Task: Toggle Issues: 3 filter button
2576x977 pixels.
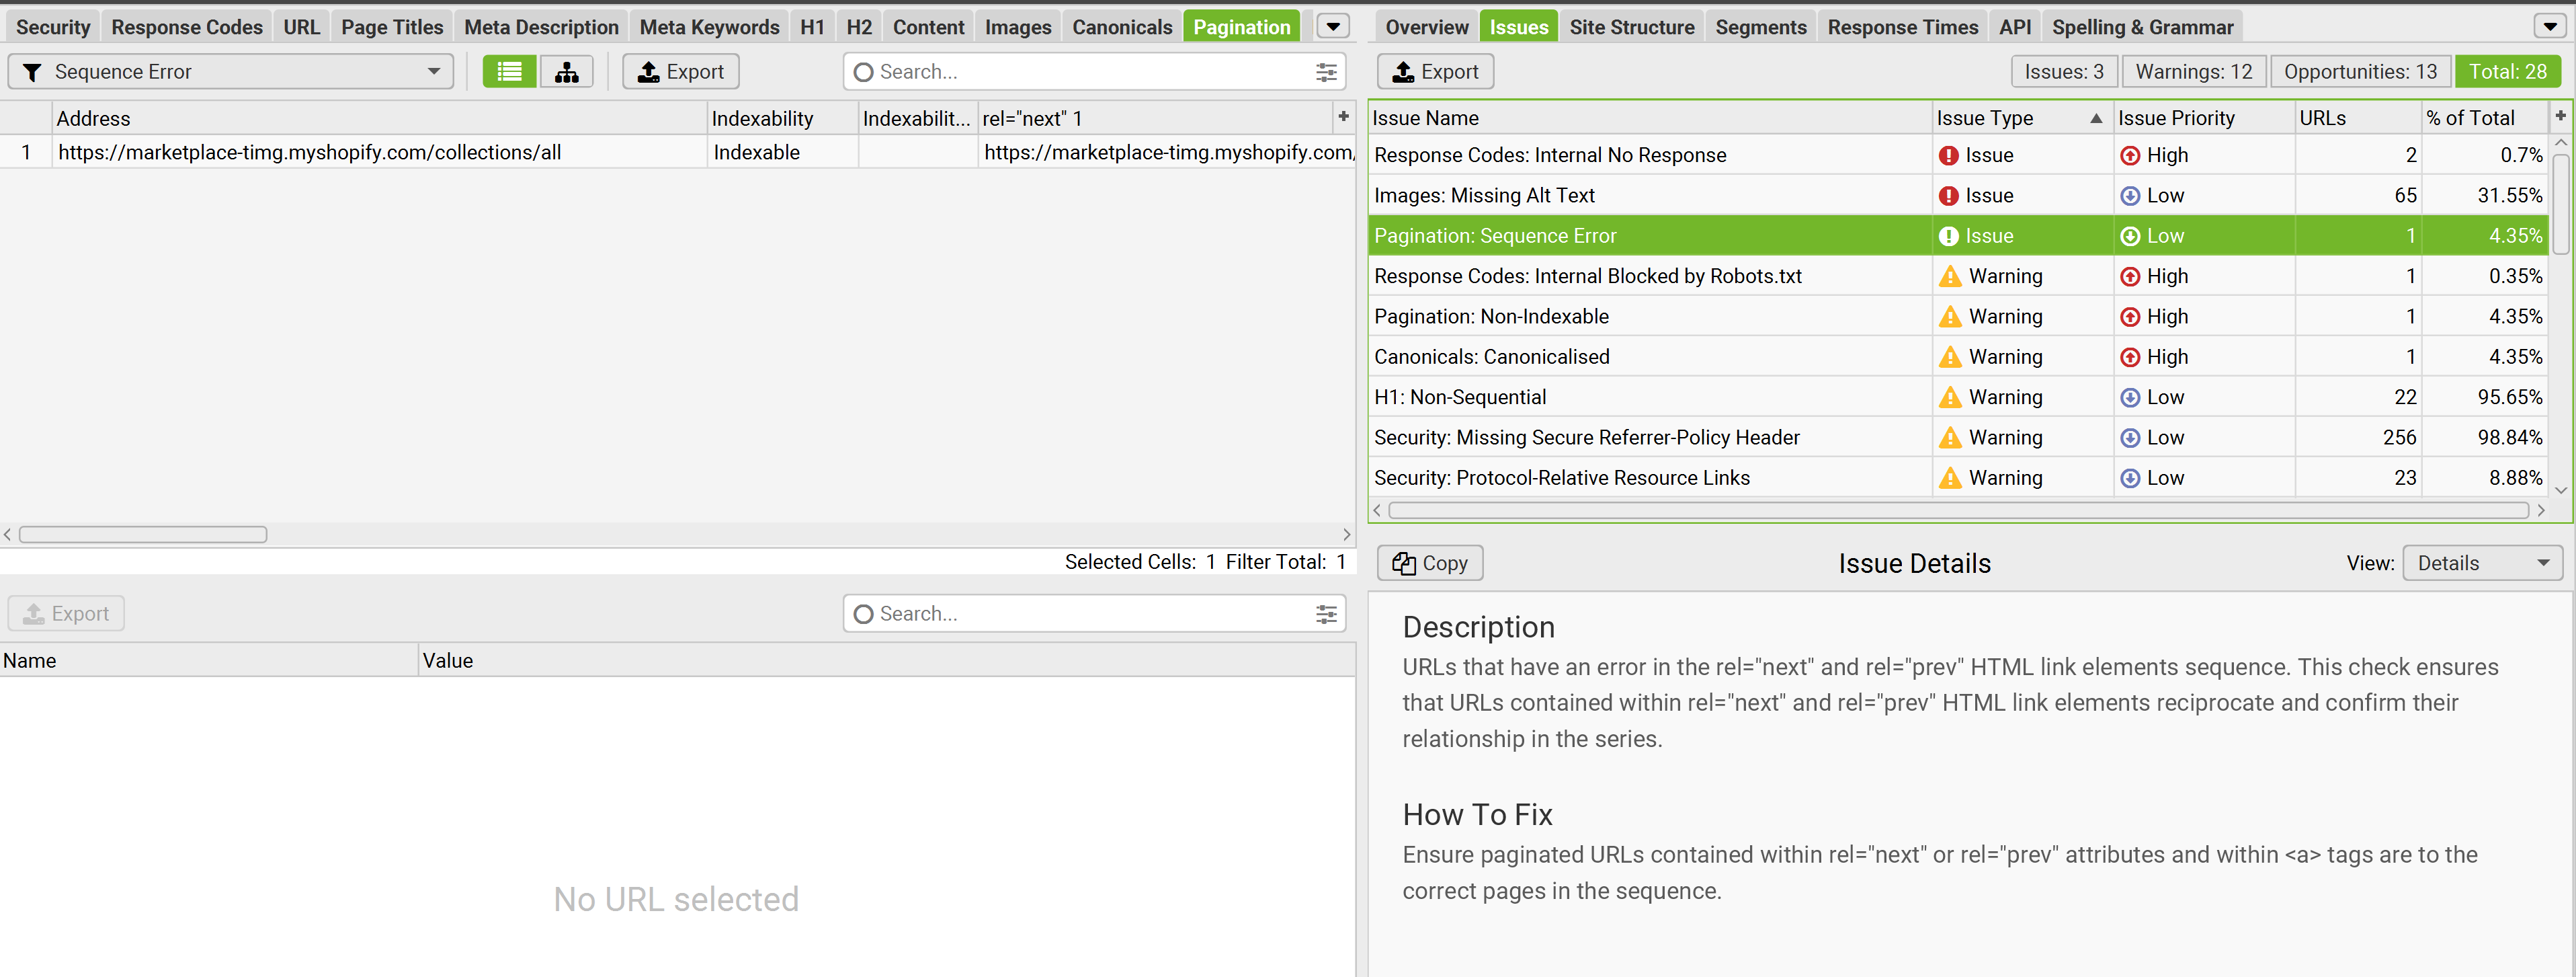Action: 2064,72
